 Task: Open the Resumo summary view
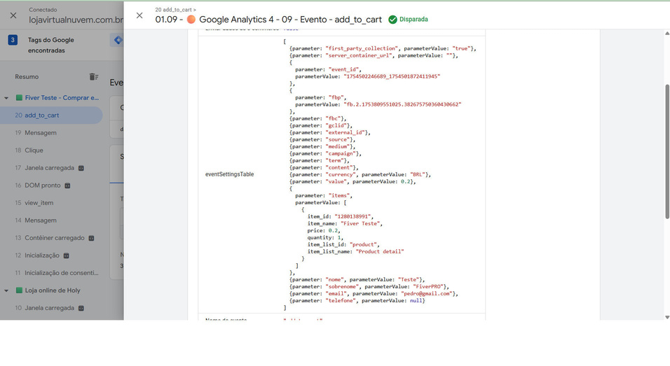tap(27, 77)
